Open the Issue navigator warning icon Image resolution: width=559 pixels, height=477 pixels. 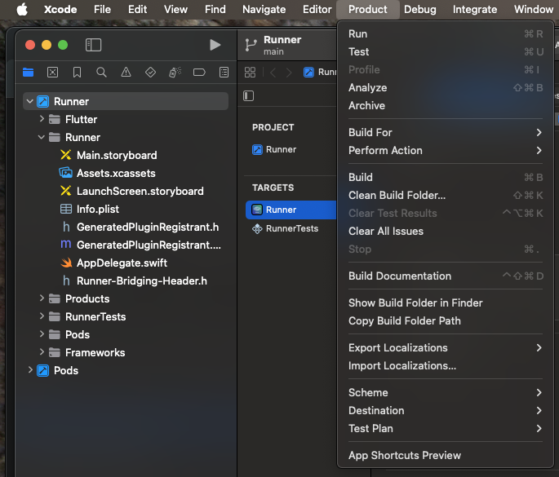click(x=126, y=73)
